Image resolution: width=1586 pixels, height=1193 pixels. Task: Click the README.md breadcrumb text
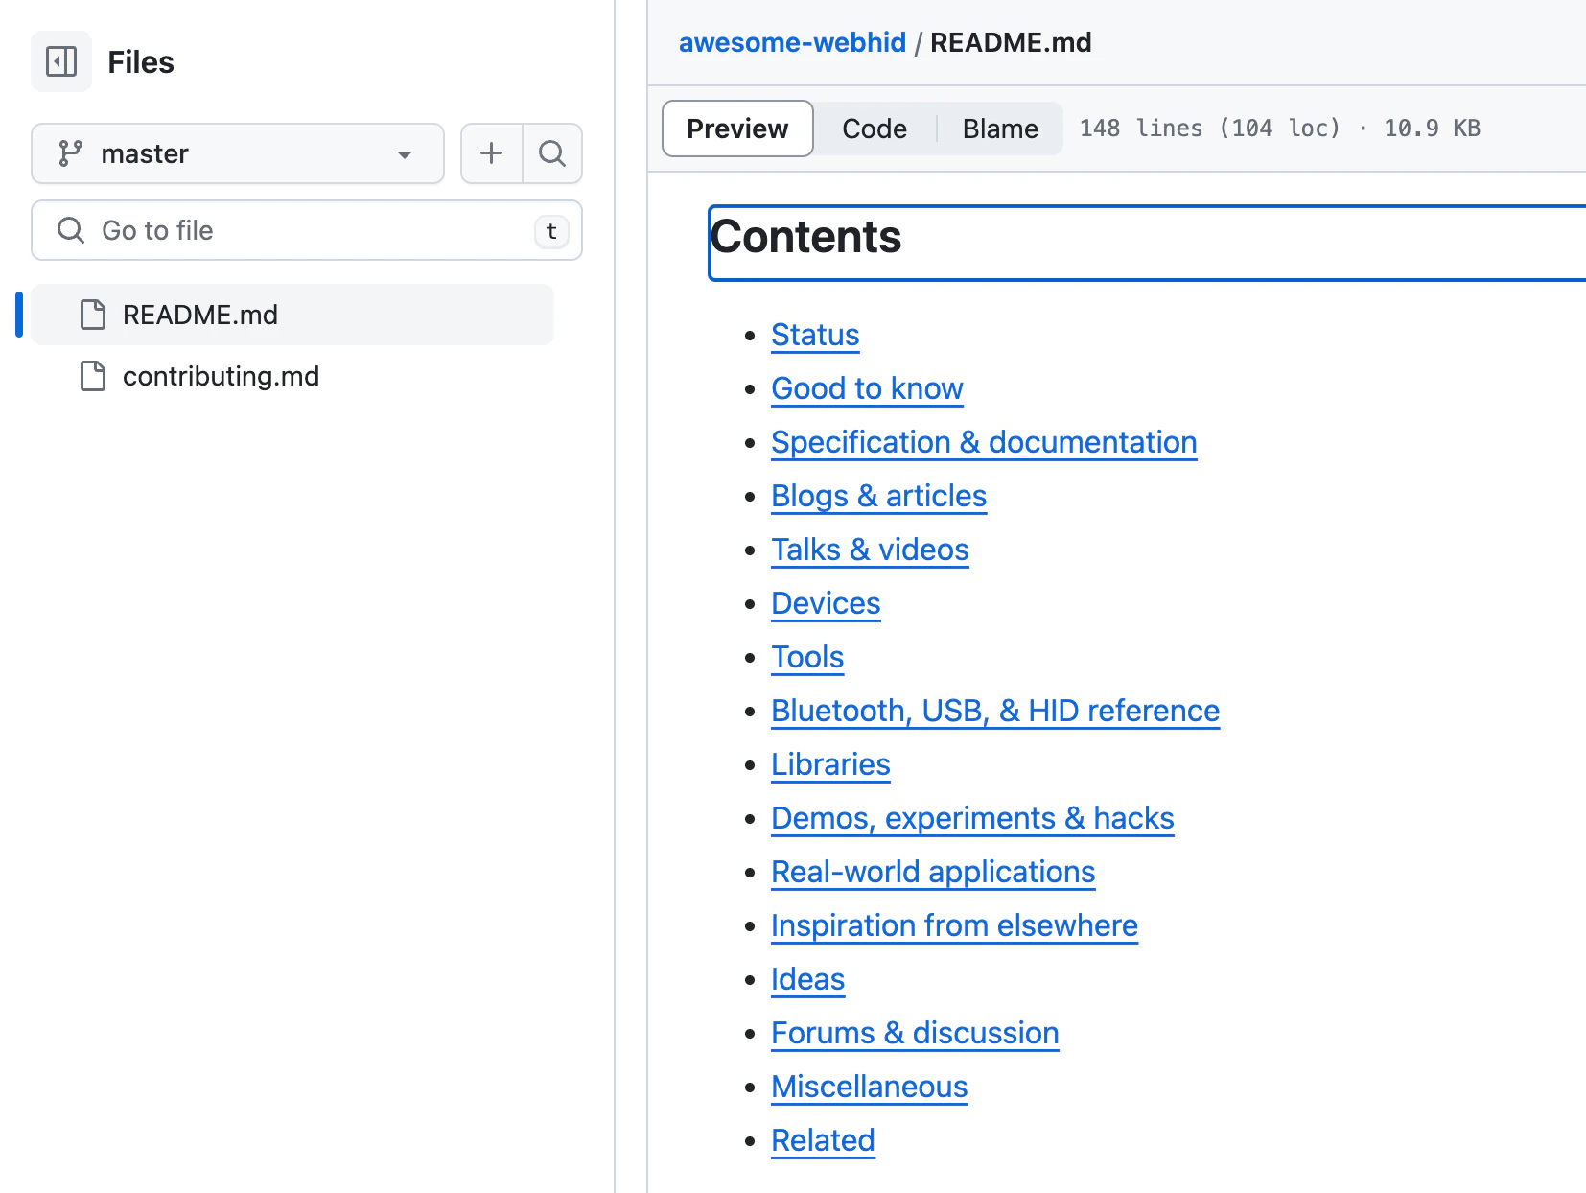(x=1011, y=42)
